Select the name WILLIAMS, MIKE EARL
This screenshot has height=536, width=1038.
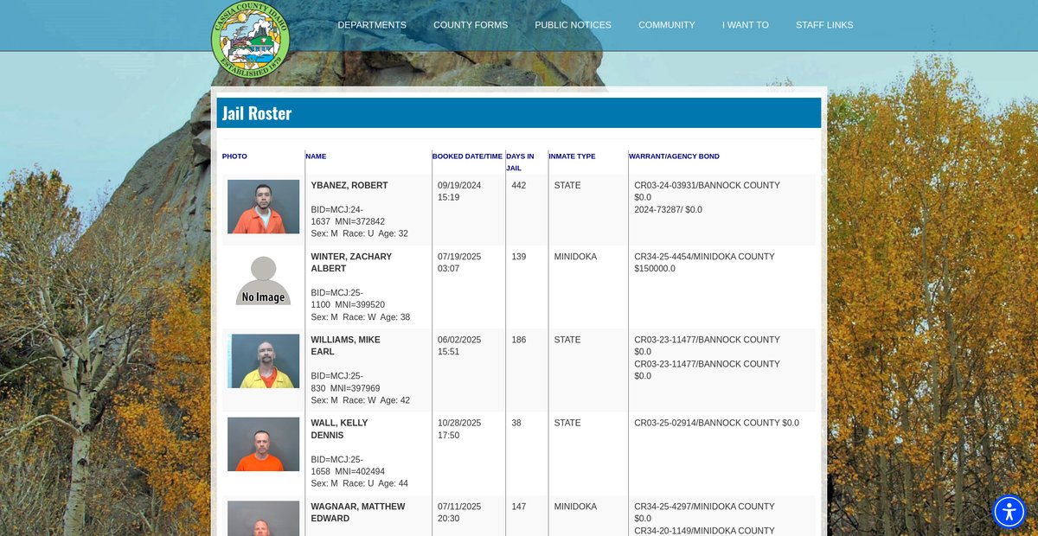(345, 346)
